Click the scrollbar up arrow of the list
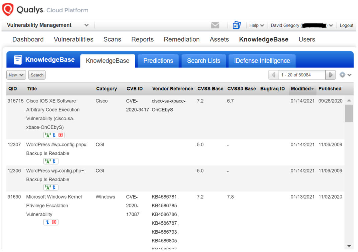 tap(349, 100)
